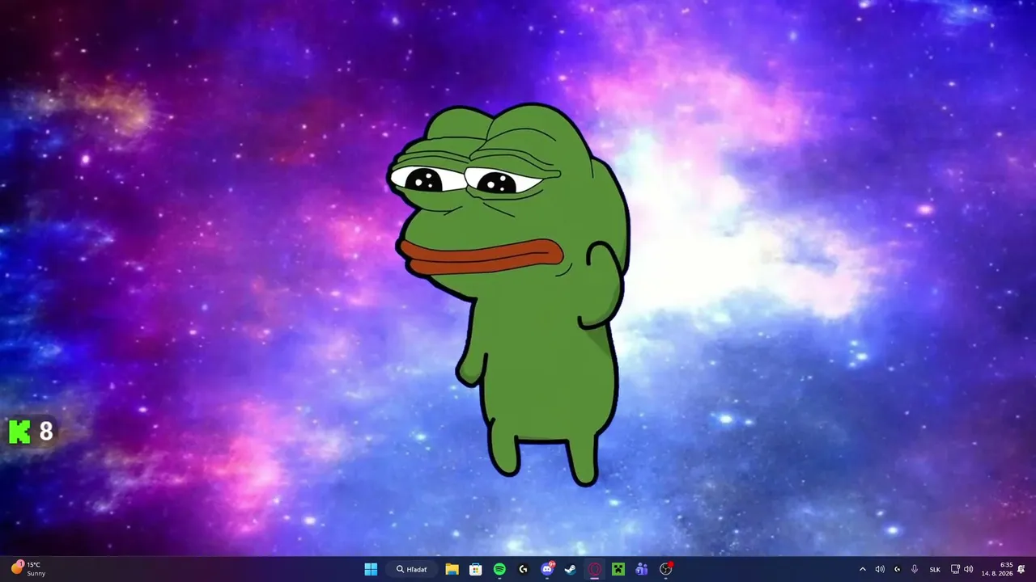The width and height of the screenshot is (1036, 582).
Task: Click the Hľadať search box
Action: tap(412, 569)
